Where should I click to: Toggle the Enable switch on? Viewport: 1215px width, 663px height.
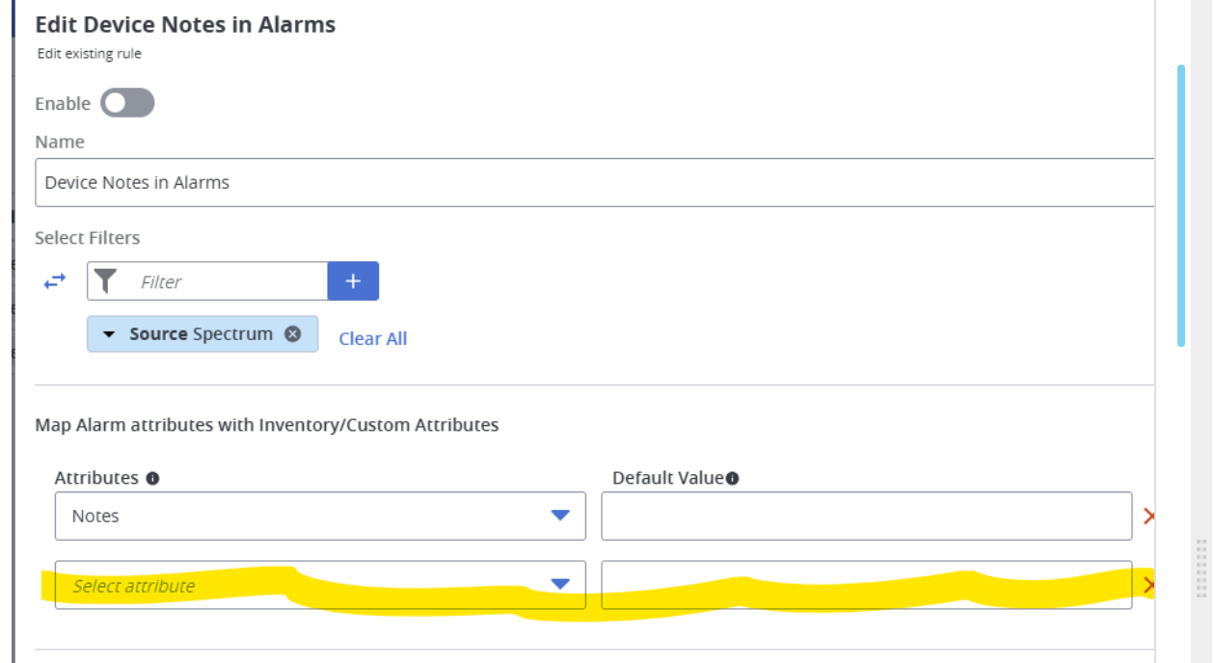coord(127,103)
